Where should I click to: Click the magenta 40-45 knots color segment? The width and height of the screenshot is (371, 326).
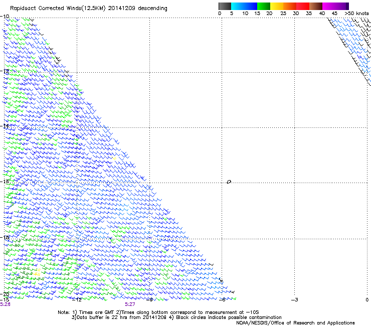(x=329, y=6)
